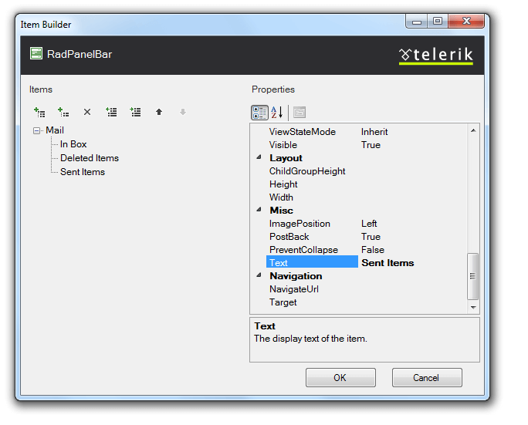Select the In Box tree item
Screen dimensions: 528x425
(73, 144)
